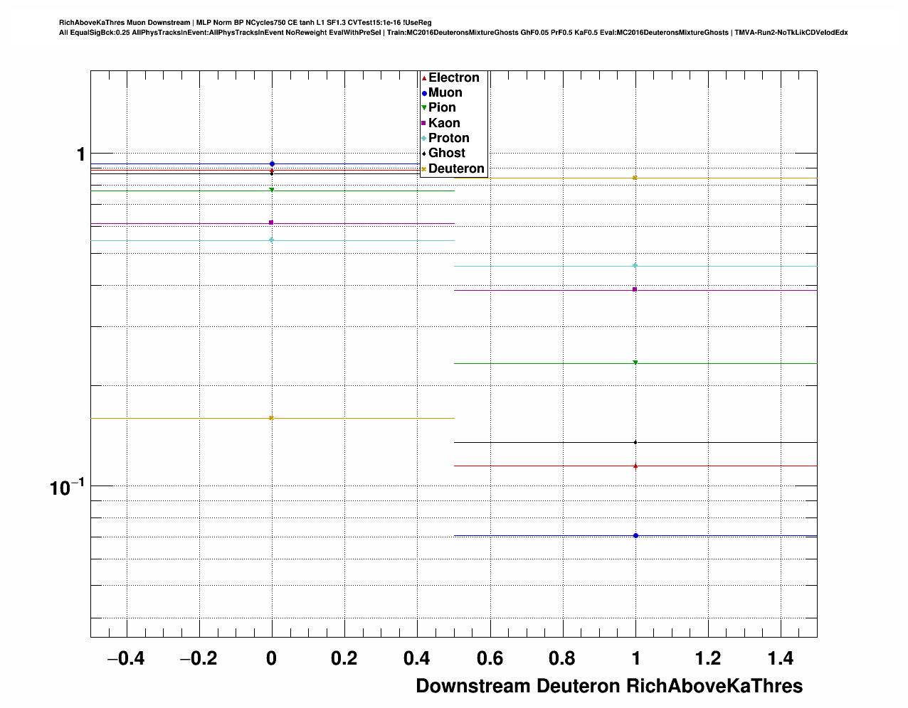Click the y-axis label 10⁻¹
The image size is (908, 708).
coord(67,488)
